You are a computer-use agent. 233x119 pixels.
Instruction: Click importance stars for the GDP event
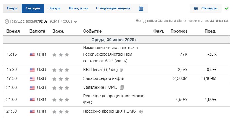point(61,70)
